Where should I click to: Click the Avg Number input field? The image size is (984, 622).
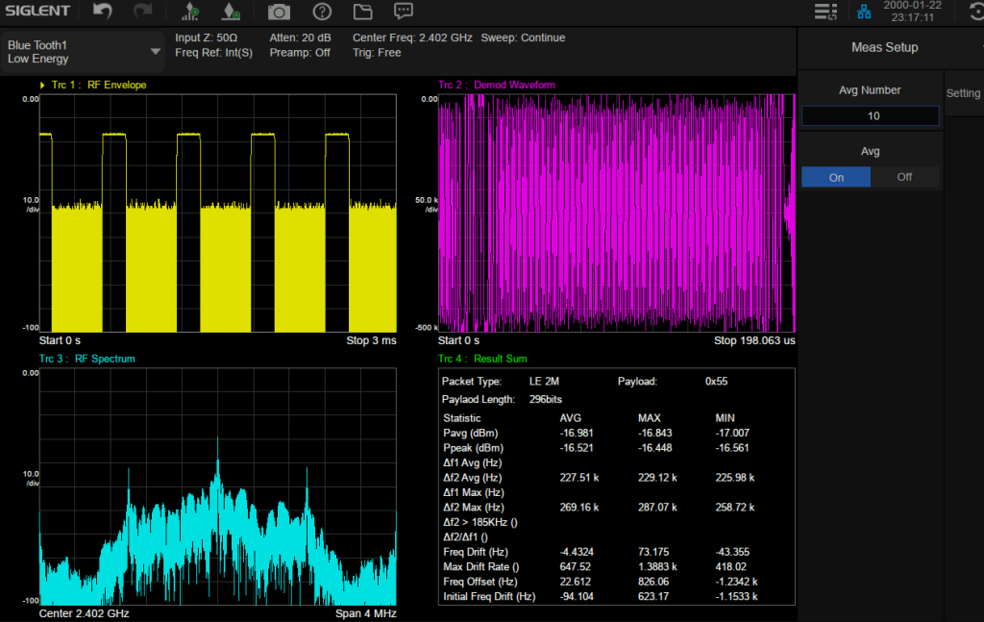click(x=871, y=116)
